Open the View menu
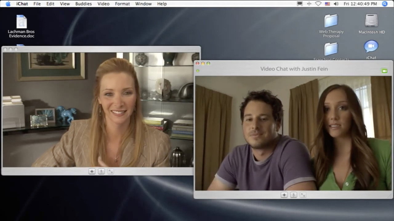The width and height of the screenshot is (394, 221). point(65,4)
